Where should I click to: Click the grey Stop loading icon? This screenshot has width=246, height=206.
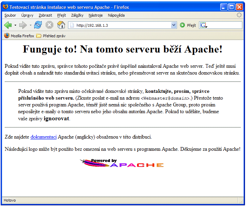coord(49,25)
